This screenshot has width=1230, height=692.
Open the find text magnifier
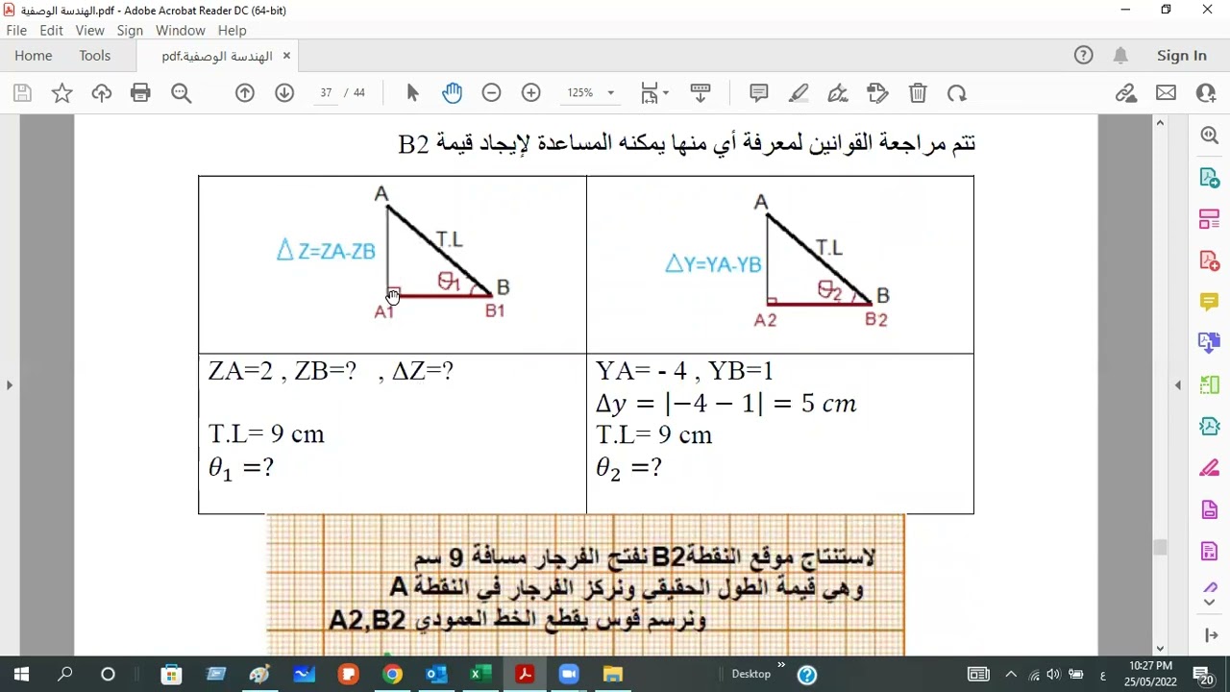coord(182,93)
